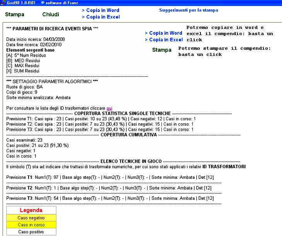The height and width of the screenshot is (236, 282).
Task: Select the line 'Data inizio ricerca: 04/03/2008'
Action: pos(36,39)
